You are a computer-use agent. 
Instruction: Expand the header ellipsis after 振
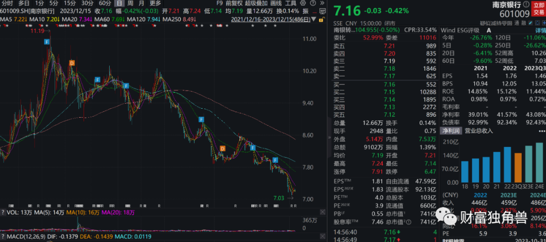(314, 13)
